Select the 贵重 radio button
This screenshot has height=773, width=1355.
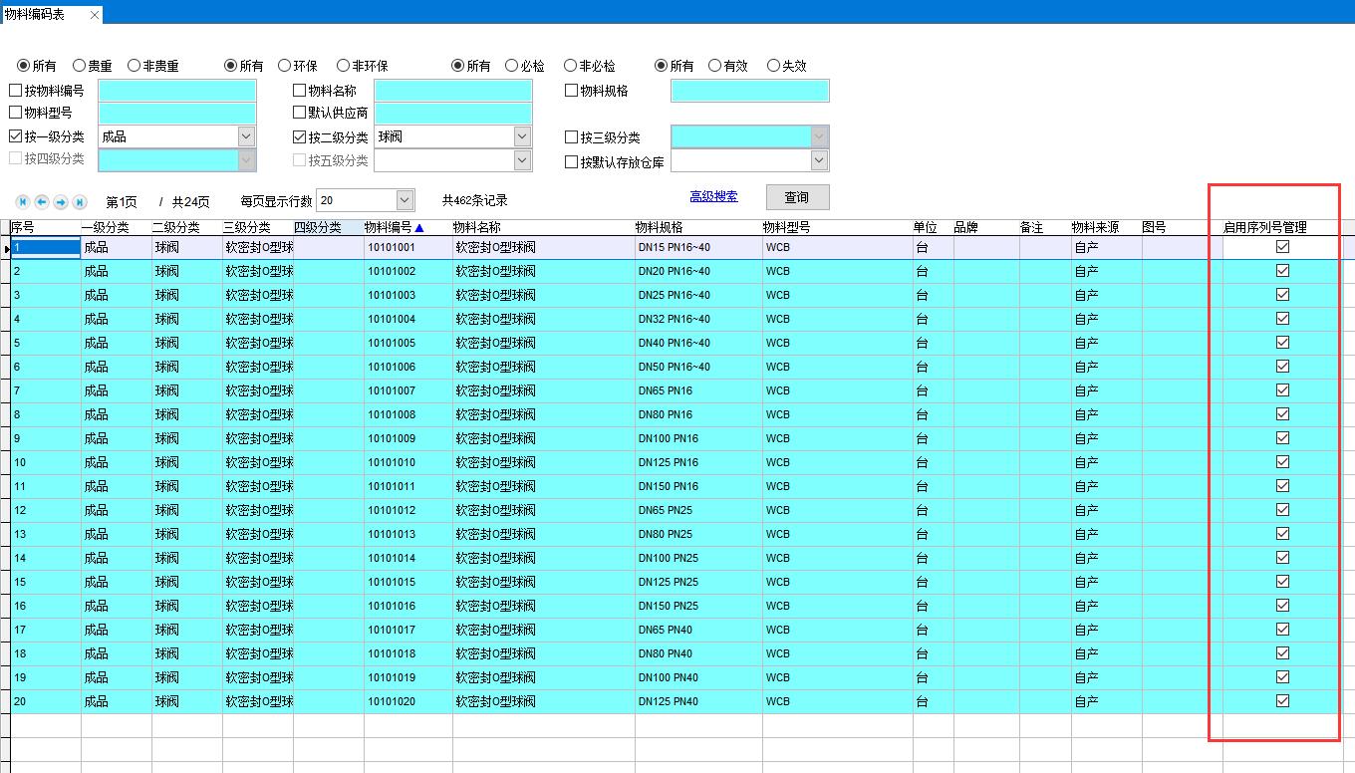pyautogui.click(x=80, y=66)
